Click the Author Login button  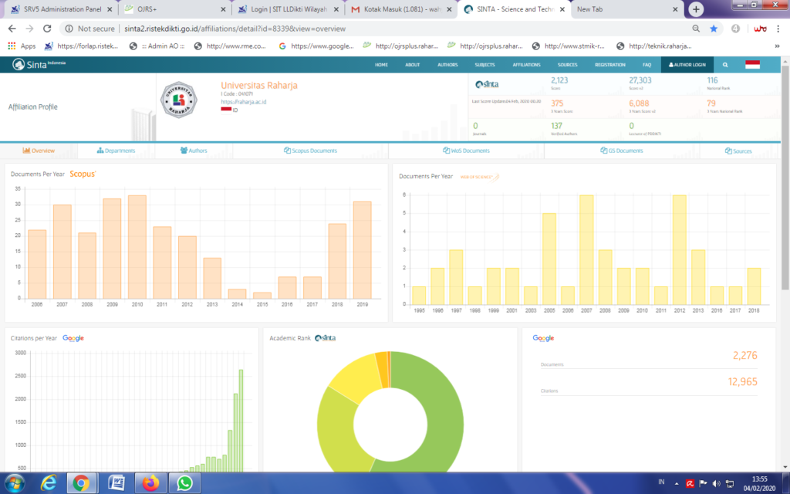687,65
